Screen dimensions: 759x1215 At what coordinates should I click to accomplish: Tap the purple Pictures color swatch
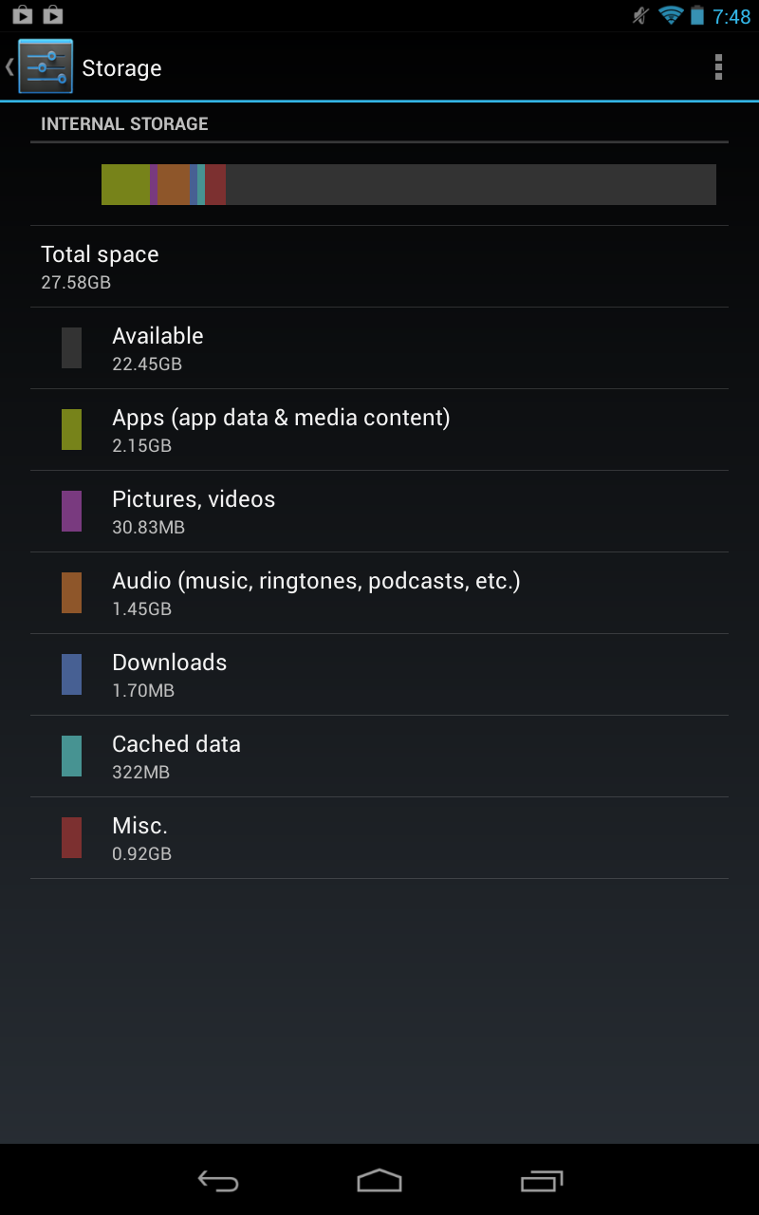tap(71, 512)
